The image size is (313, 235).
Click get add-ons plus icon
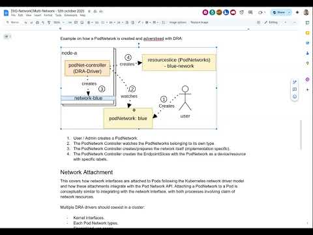tap(307, 89)
